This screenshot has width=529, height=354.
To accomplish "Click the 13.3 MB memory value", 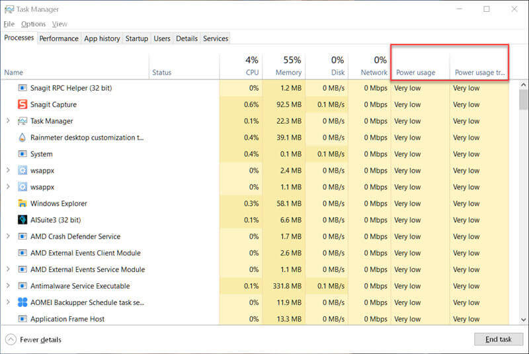I will pos(289,319).
